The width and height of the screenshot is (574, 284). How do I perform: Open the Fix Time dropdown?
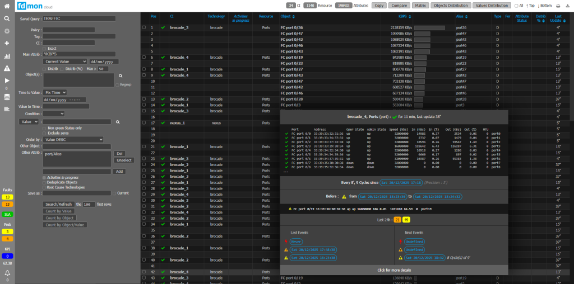coord(55,92)
